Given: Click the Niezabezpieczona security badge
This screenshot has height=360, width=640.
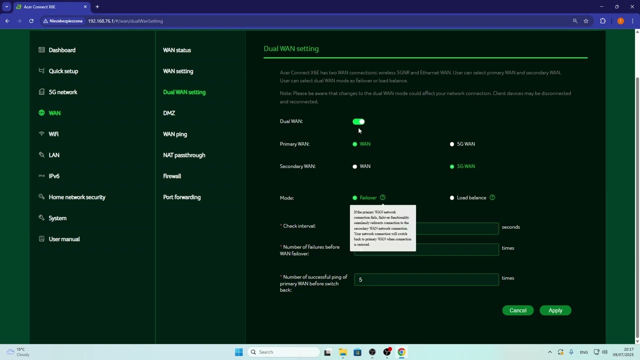Looking at the screenshot, I should point(63,21).
